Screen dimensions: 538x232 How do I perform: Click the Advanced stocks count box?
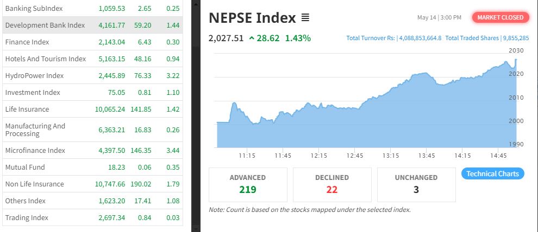pyautogui.click(x=248, y=184)
